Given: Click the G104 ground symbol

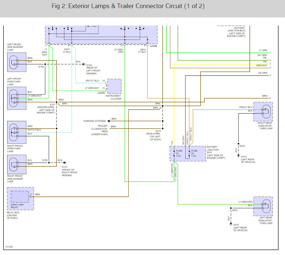Looking at the screenshot, I should coord(83,64).
